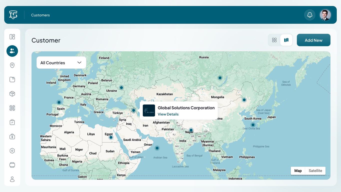Click the IS logo in header

[13, 15]
